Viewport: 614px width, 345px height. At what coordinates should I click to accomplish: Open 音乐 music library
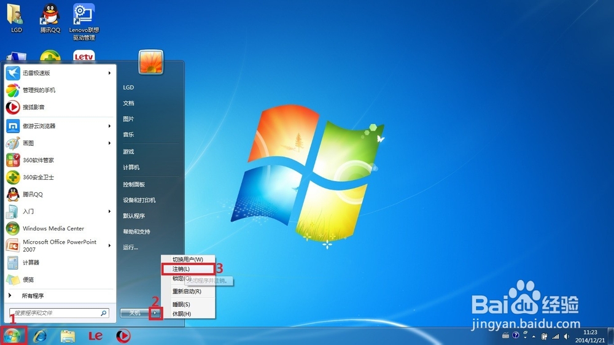pyautogui.click(x=128, y=134)
